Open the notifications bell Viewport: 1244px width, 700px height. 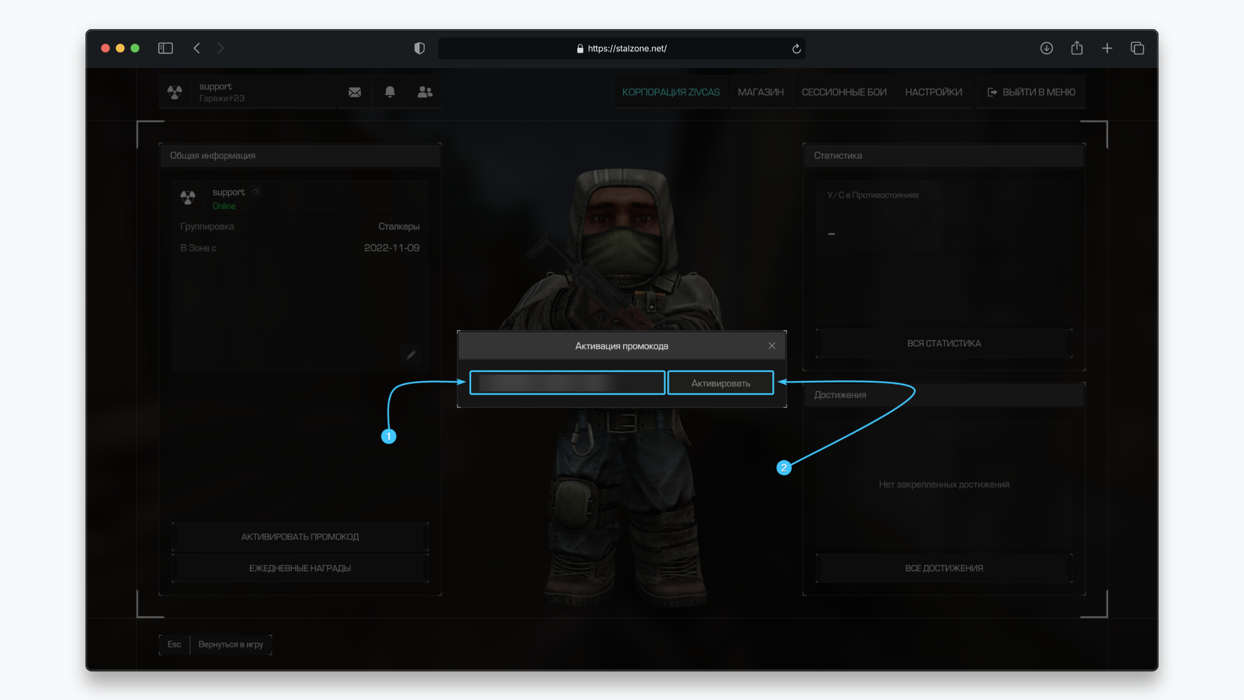tap(390, 92)
